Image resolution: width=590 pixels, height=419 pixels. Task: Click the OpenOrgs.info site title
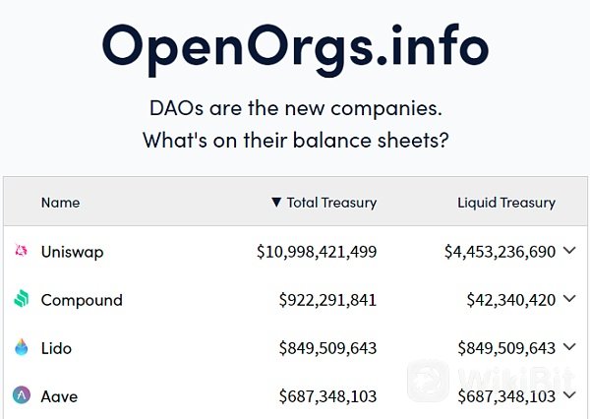pos(295,49)
